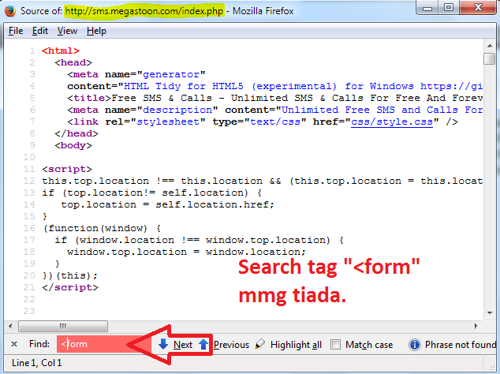The width and height of the screenshot is (500, 374).
Task: Click the horizontal scrollbar thumb
Action: [63, 326]
